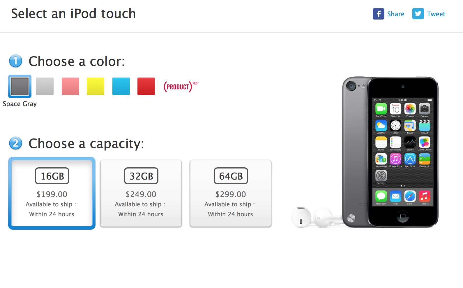
Task: Click the Messages icon on iPod dock
Action: [x=381, y=196]
